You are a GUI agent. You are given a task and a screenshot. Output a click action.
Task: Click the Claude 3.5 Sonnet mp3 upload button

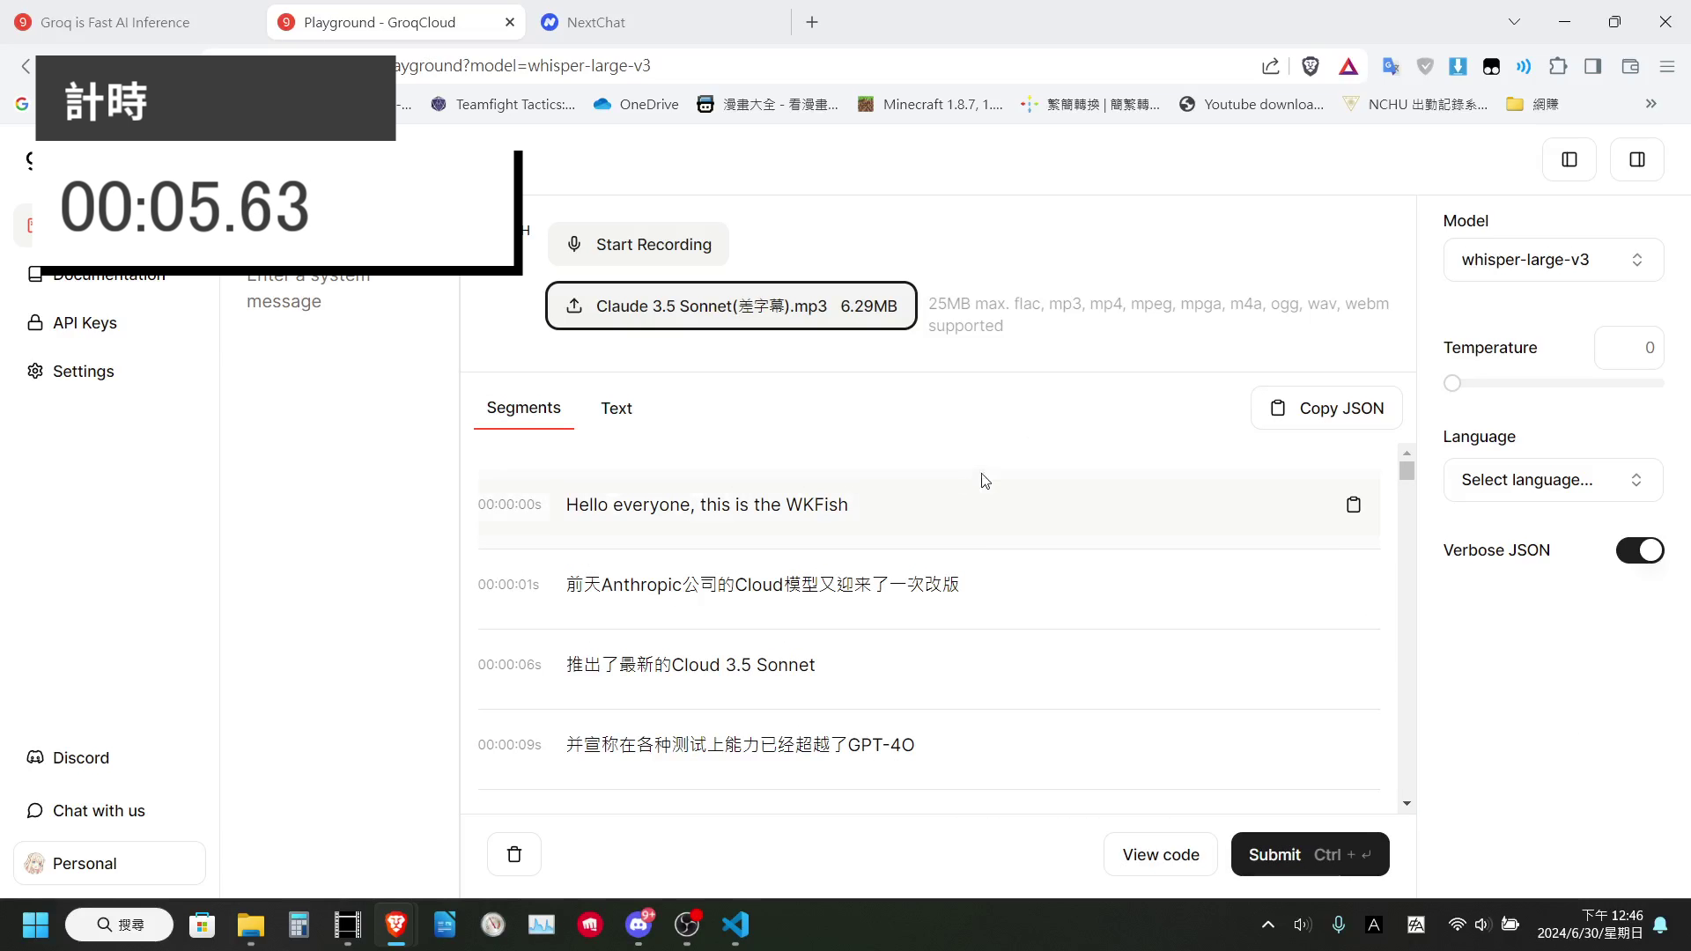click(x=731, y=306)
